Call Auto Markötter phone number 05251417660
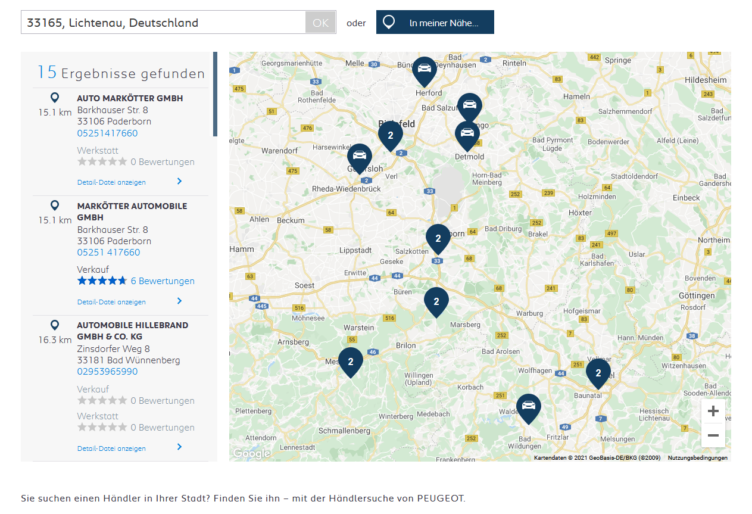The image size is (752, 514). tap(107, 133)
